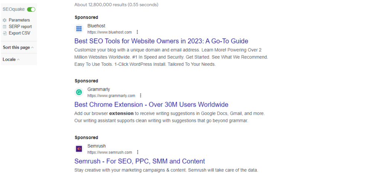Click Sponsored label above Bluehost

pyautogui.click(x=86, y=17)
